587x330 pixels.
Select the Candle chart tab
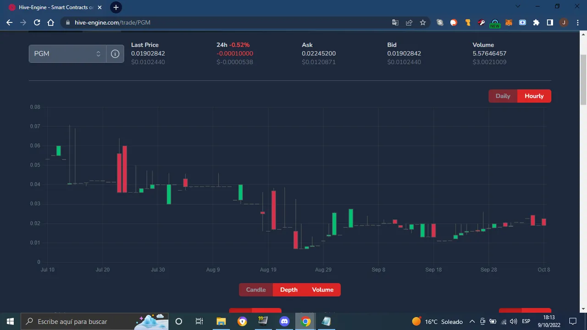point(256,290)
